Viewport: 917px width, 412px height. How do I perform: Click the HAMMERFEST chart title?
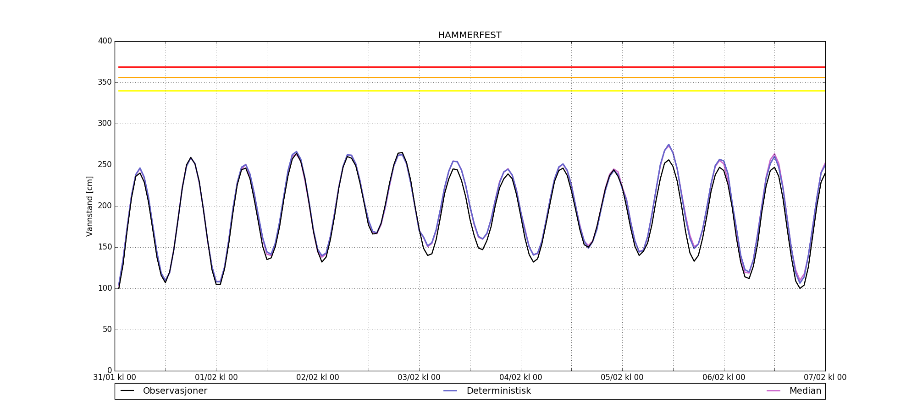[470, 35]
